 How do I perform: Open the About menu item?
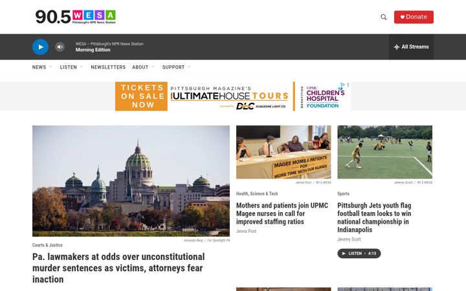[x=140, y=67]
